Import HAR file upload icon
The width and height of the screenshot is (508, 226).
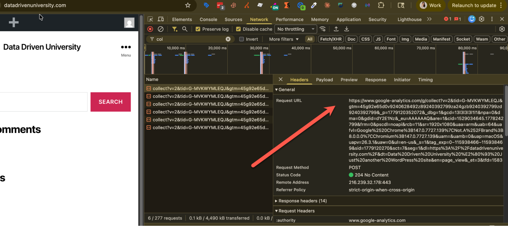[x=336, y=29]
